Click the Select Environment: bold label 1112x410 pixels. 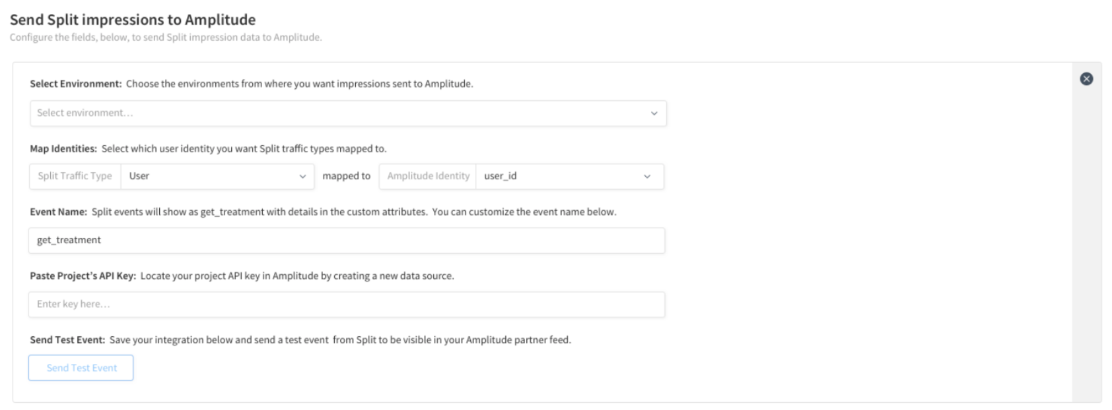[x=76, y=84]
